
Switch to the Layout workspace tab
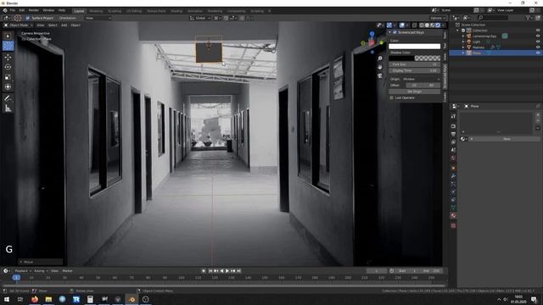pyautogui.click(x=79, y=11)
